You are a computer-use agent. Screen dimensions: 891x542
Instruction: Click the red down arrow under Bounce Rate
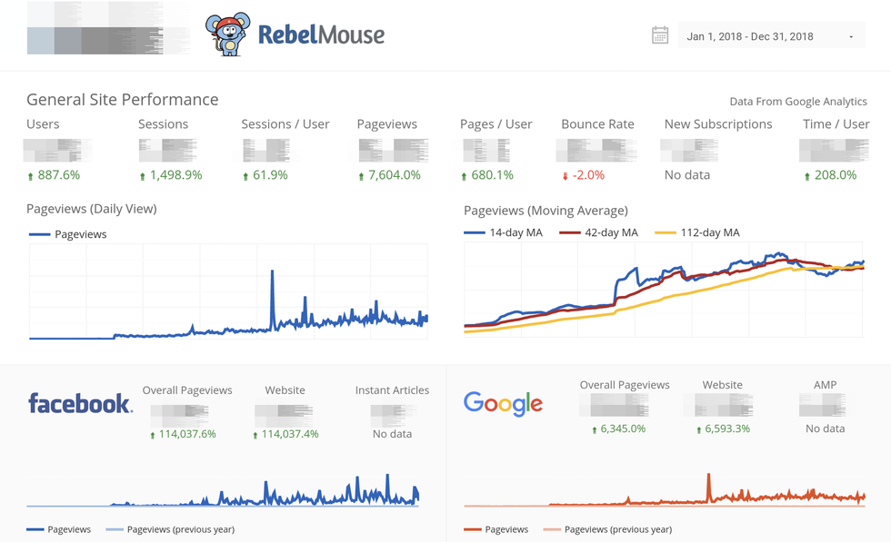pos(566,176)
